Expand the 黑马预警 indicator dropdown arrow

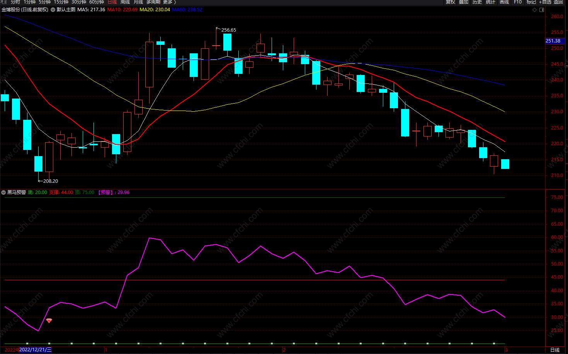[x=3, y=192]
